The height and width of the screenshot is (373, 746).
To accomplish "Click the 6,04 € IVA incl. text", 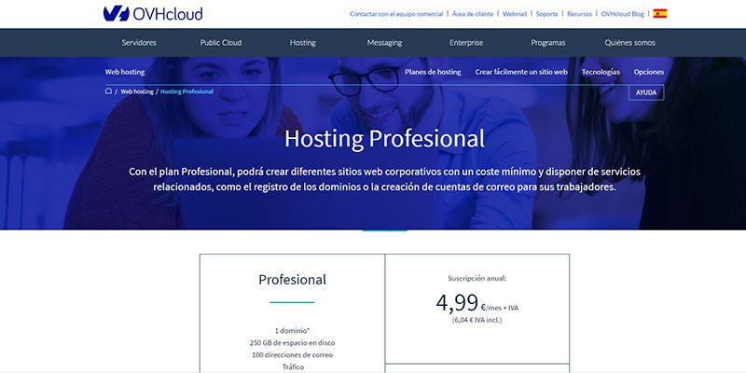I will pyautogui.click(x=477, y=320).
